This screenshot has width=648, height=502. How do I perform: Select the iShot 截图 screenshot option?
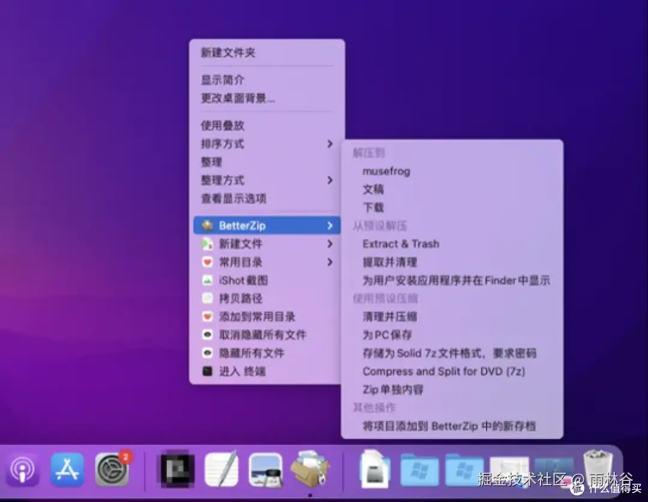(242, 280)
